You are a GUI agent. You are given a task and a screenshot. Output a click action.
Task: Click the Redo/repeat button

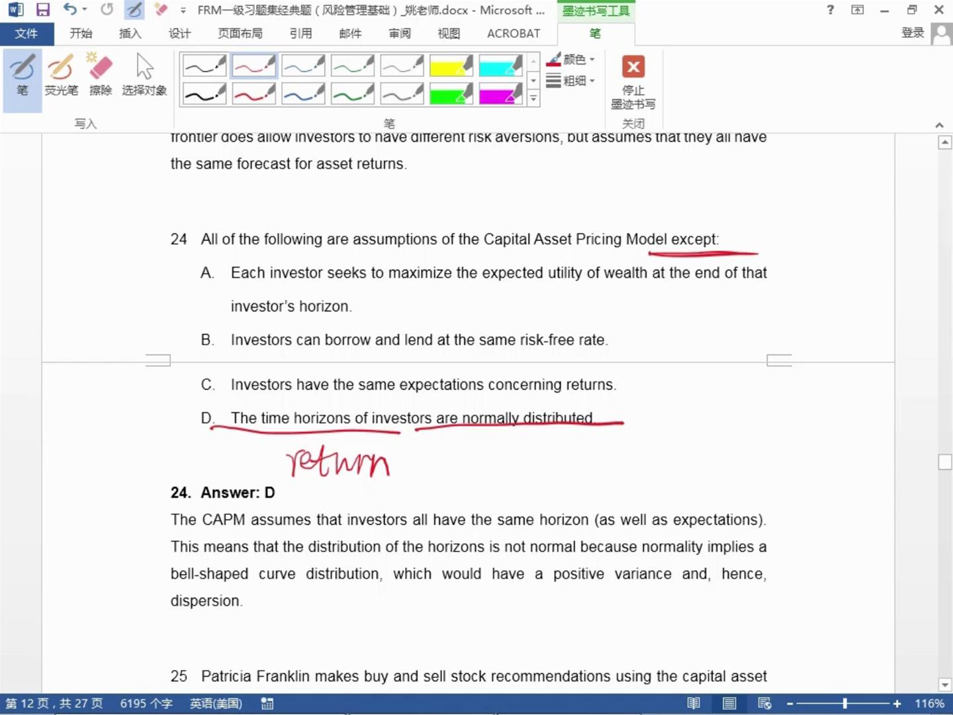click(x=107, y=10)
